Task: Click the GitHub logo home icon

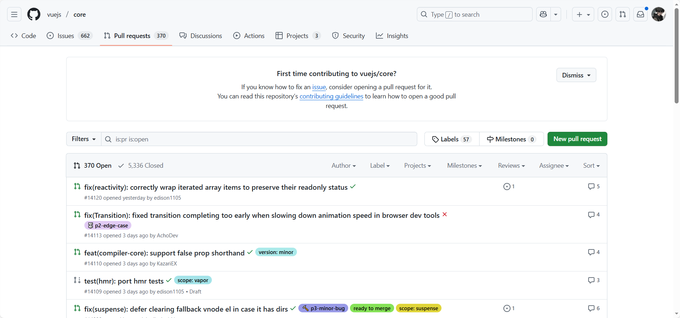Action: 34,15
